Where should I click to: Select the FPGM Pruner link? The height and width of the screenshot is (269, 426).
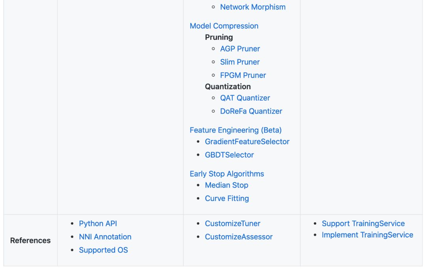(243, 75)
